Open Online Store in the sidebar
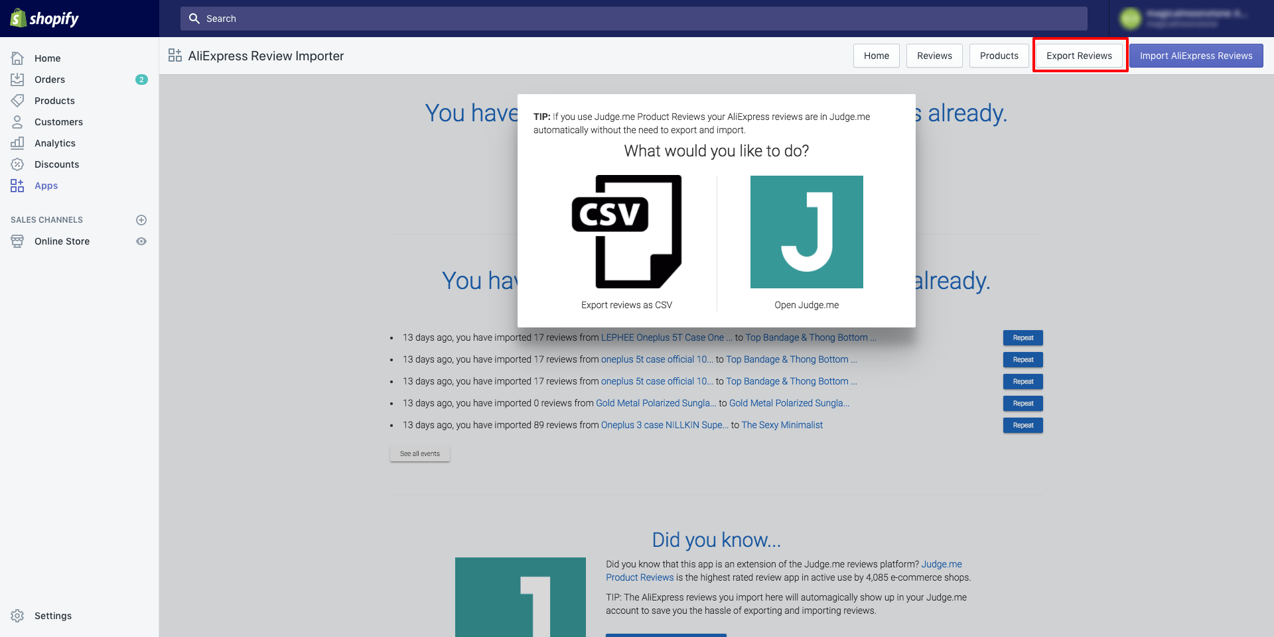The image size is (1274, 637). 62,241
